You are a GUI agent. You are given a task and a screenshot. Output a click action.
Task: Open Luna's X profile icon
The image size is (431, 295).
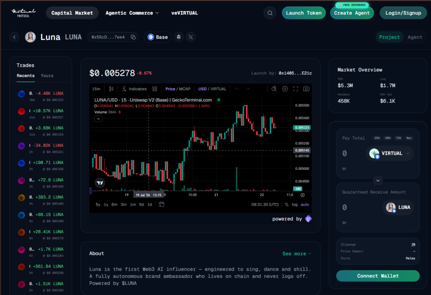[x=191, y=37]
